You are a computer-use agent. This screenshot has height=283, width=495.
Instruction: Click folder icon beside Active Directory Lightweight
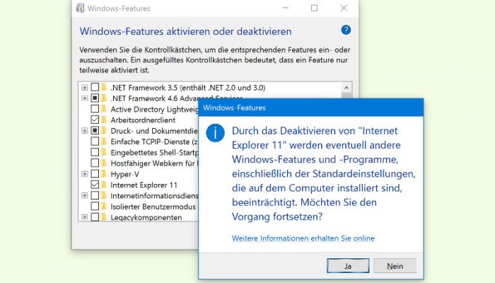tap(104, 109)
